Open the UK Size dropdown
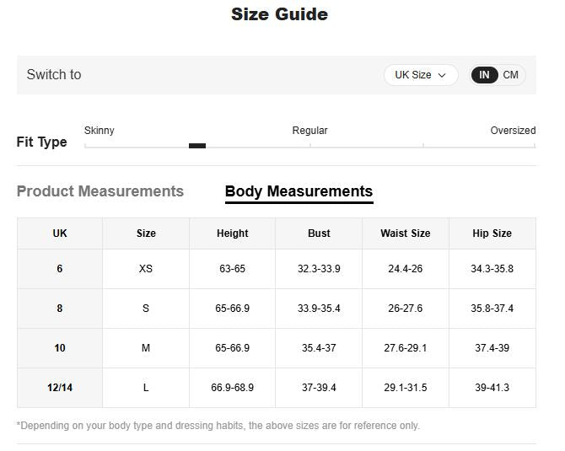Viewport: 565px width, 451px height. point(420,75)
